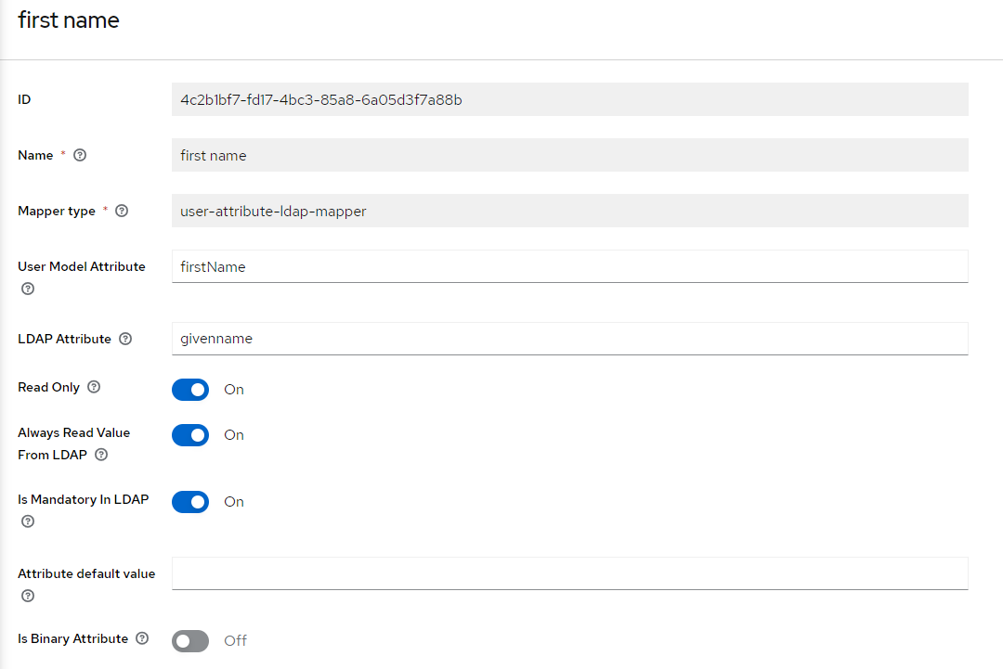Click the disabled Name field
The width and height of the screenshot is (1003, 669).
(569, 156)
